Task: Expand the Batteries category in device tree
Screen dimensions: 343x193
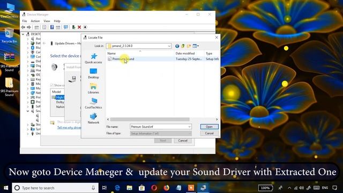Action: [x=28, y=43]
